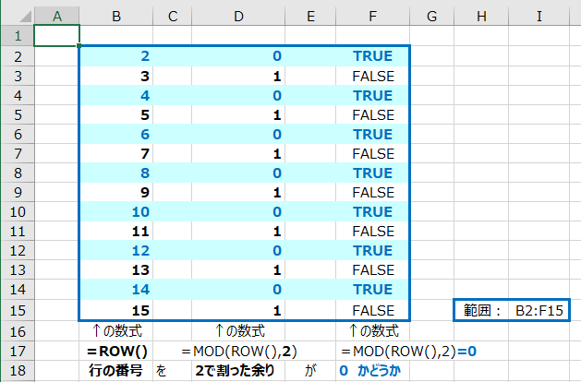Viewport: 581px width, 382px height.
Task: Select row 1 header
Action: (17, 36)
